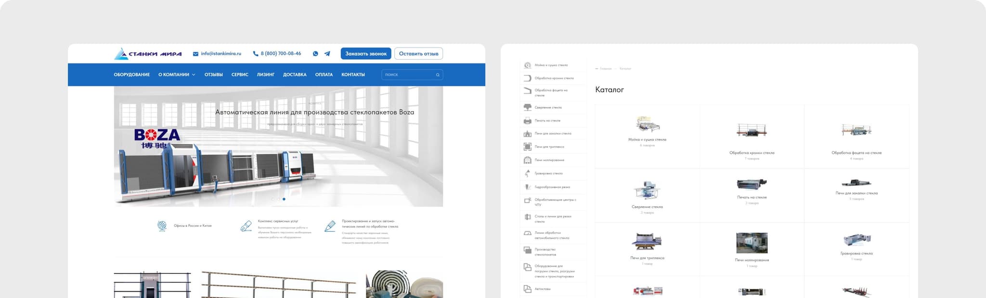Go to the Лизинг menu item
The height and width of the screenshot is (298, 986).
click(x=265, y=75)
